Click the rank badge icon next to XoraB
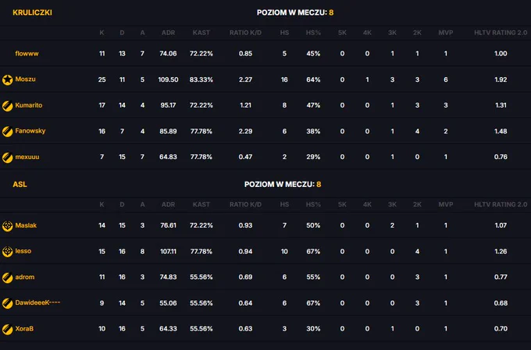This screenshot has width=531, height=350. click(8, 329)
